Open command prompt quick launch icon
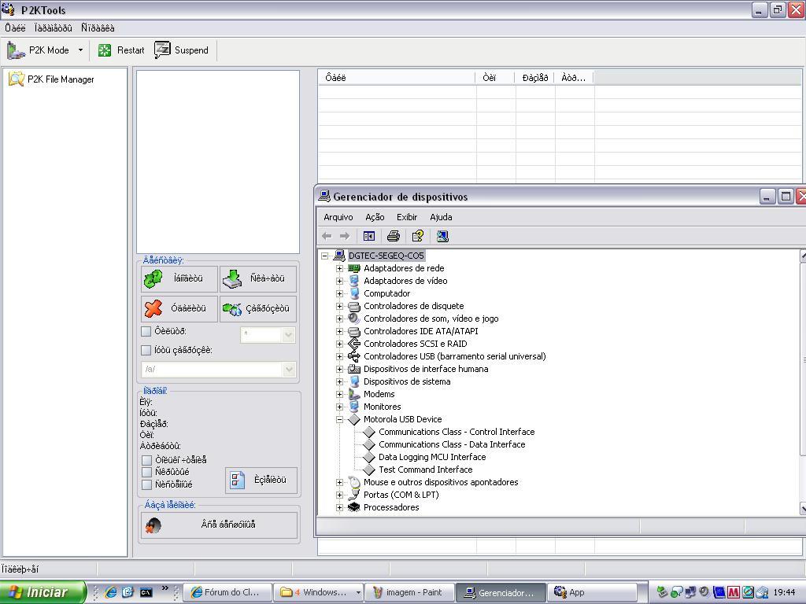This screenshot has width=806, height=604. pos(146,592)
